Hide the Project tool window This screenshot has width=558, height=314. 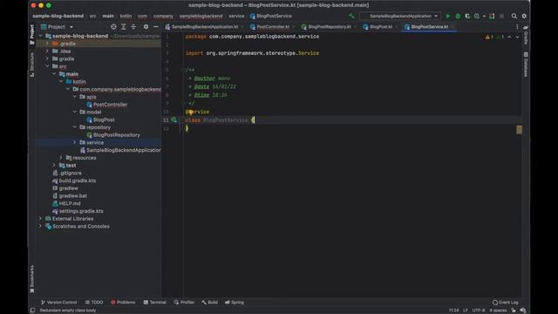(156, 27)
